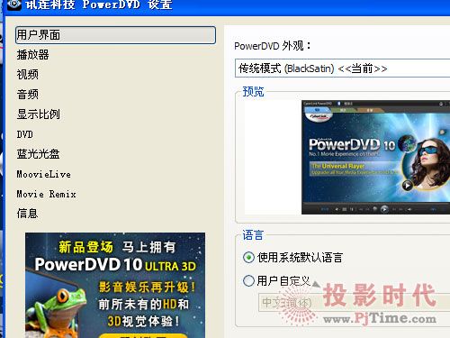450x338 pixels.
Task: Click the PowerDVD 外观 label text
Action: [x=273, y=46]
